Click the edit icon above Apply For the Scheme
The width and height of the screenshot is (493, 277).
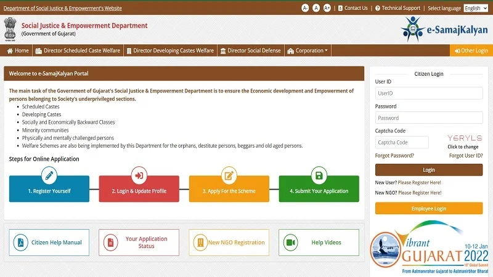(x=229, y=175)
